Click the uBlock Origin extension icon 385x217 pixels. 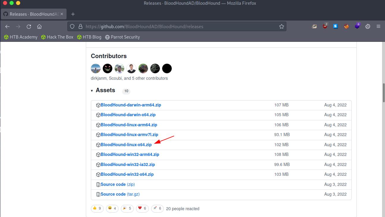point(325,26)
